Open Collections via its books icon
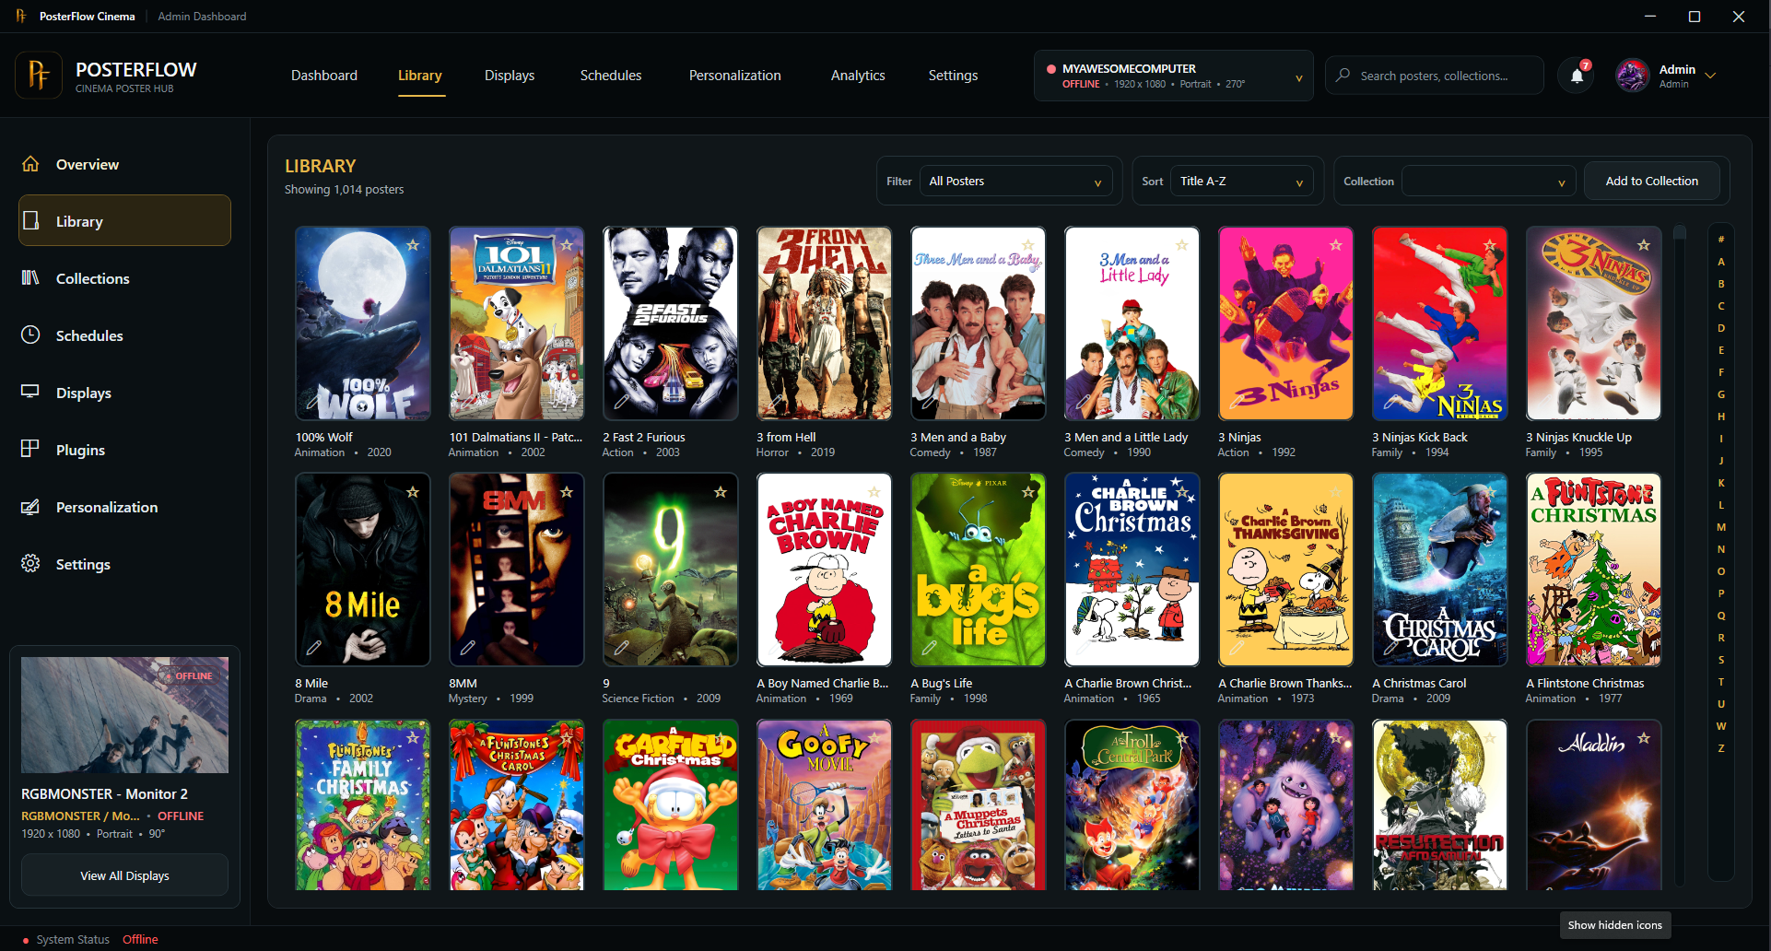The width and height of the screenshot is (1771, 951). tap(30, 277)
